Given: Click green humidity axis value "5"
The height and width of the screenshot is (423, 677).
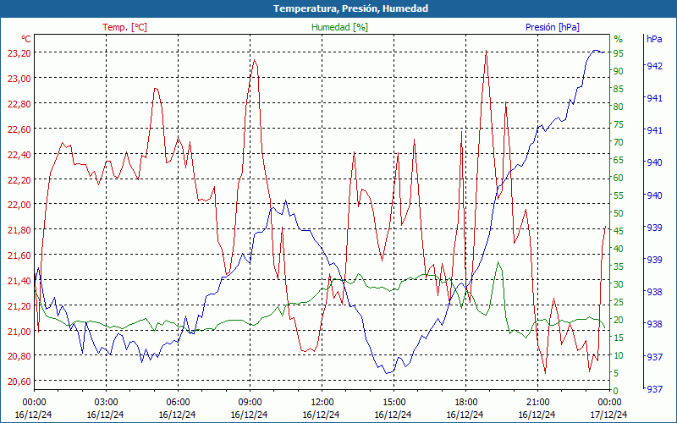Looking at the screenshot, I should (x=616, y=373).
